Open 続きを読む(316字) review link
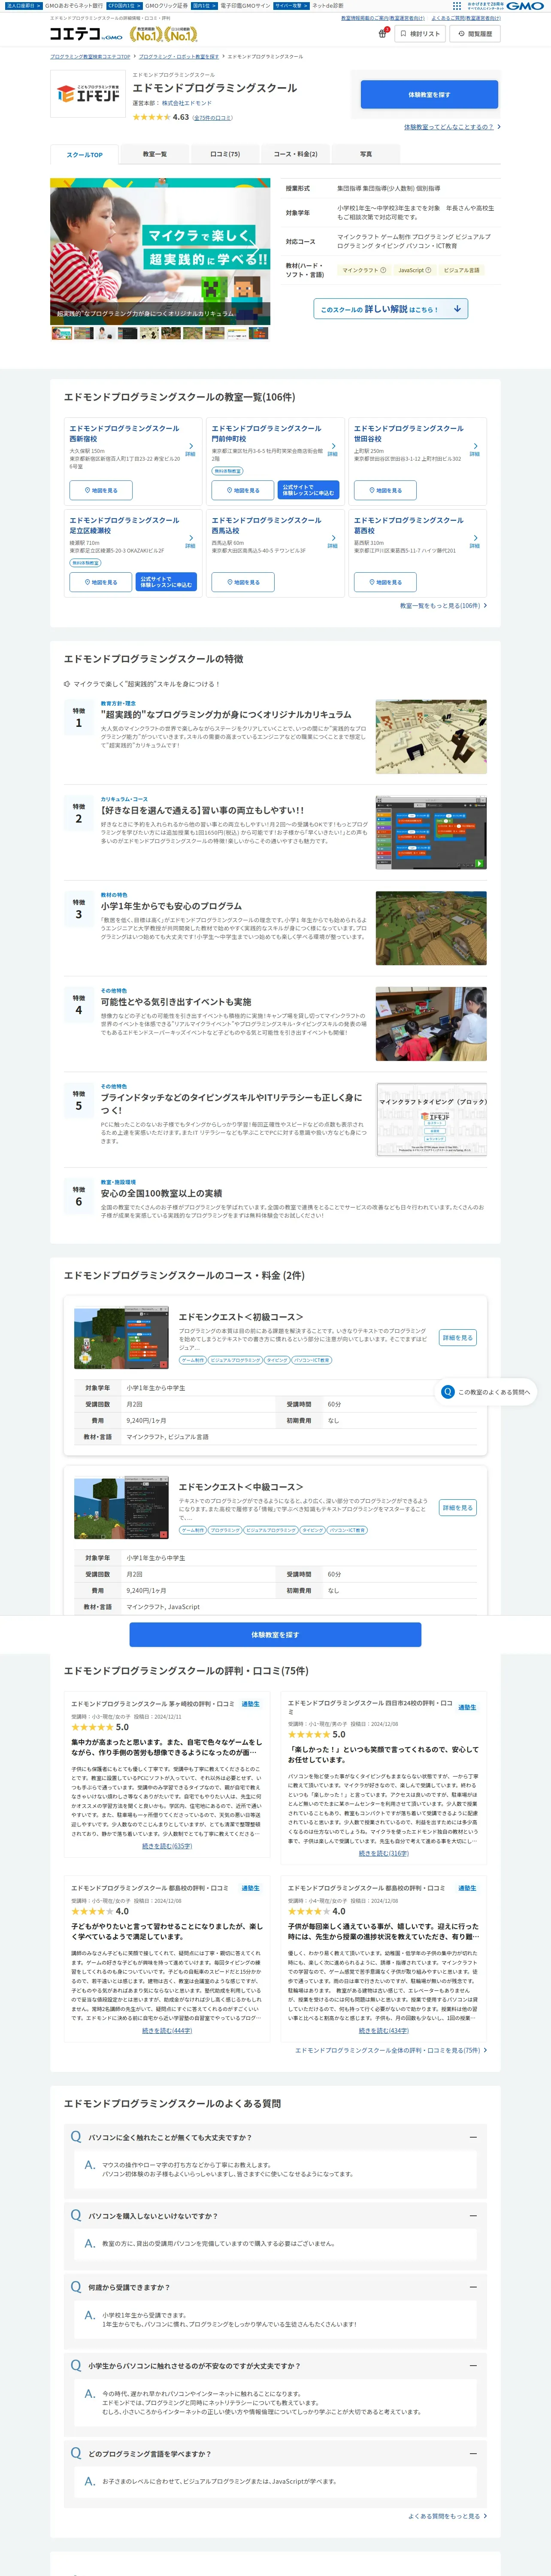The height and width of the screenshot is (2576, 551). coord(384,1853)
